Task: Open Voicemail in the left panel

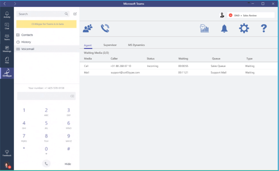Action: point(47,49)
